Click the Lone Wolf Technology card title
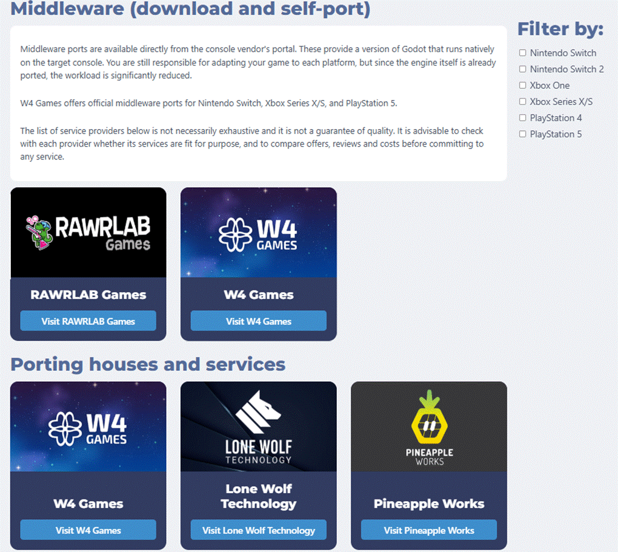This screenshot has width=618, height=552. click(258, 496)
